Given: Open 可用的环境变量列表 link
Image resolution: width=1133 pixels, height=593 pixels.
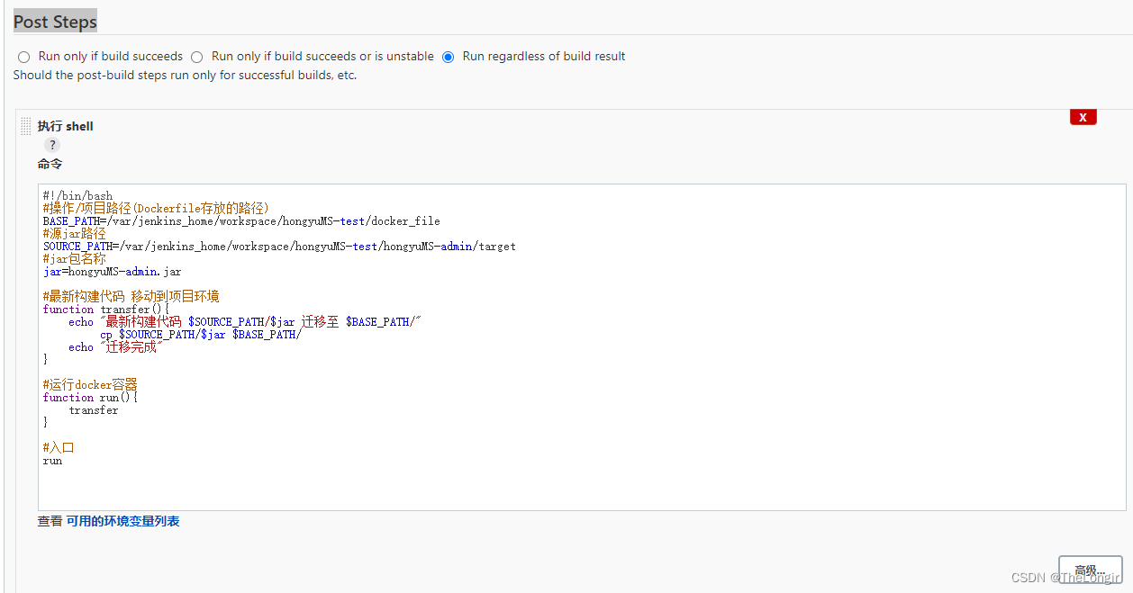Looking at the screenshot, I should (122, 521).
